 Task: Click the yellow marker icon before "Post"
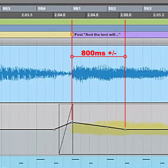tap(71, 34)
